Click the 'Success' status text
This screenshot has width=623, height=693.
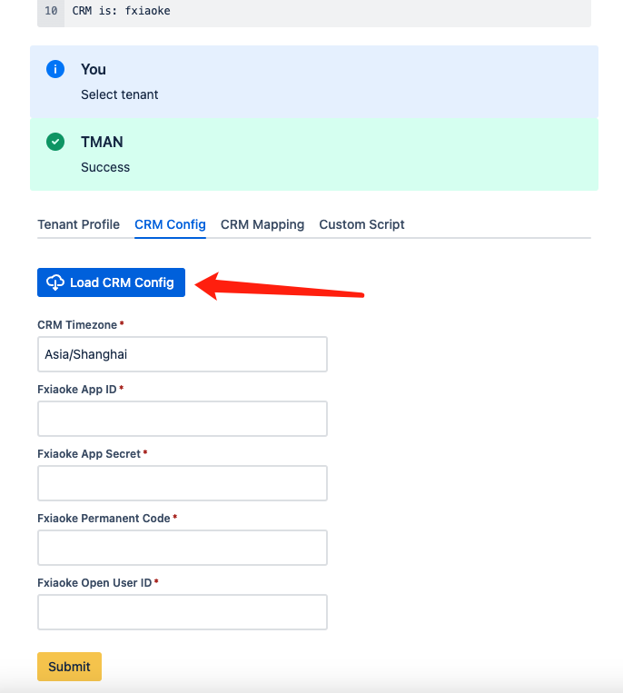[105, 167]
